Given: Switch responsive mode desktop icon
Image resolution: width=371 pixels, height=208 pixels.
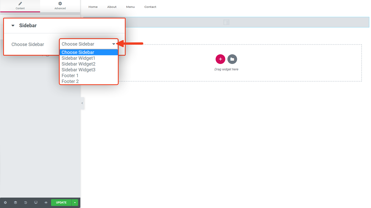Looking at the screenshot, I should point(36,202).
